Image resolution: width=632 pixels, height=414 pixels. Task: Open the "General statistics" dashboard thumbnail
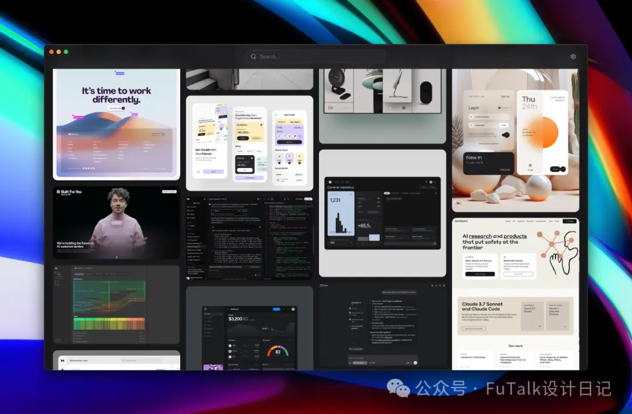pos(383,213)
